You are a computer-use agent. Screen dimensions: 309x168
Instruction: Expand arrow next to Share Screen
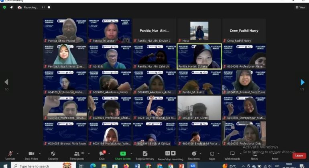(131, 154)
